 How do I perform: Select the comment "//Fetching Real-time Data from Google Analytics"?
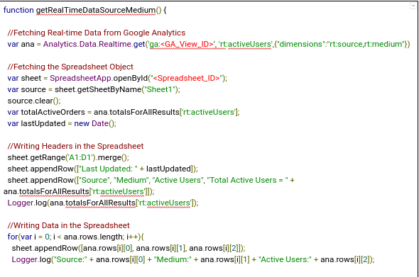click(97, 33)
